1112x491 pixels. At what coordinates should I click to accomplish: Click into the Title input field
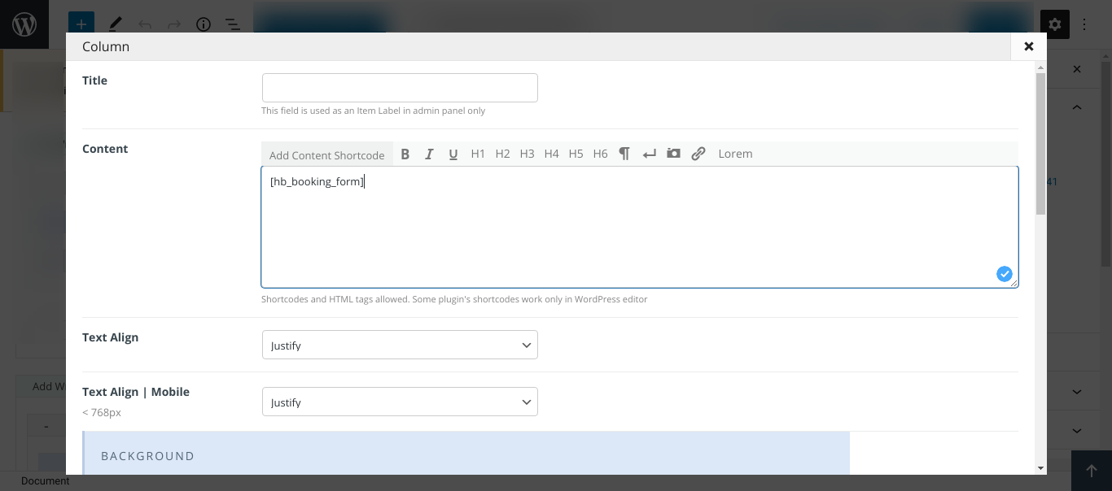click(x=400, y=88)
